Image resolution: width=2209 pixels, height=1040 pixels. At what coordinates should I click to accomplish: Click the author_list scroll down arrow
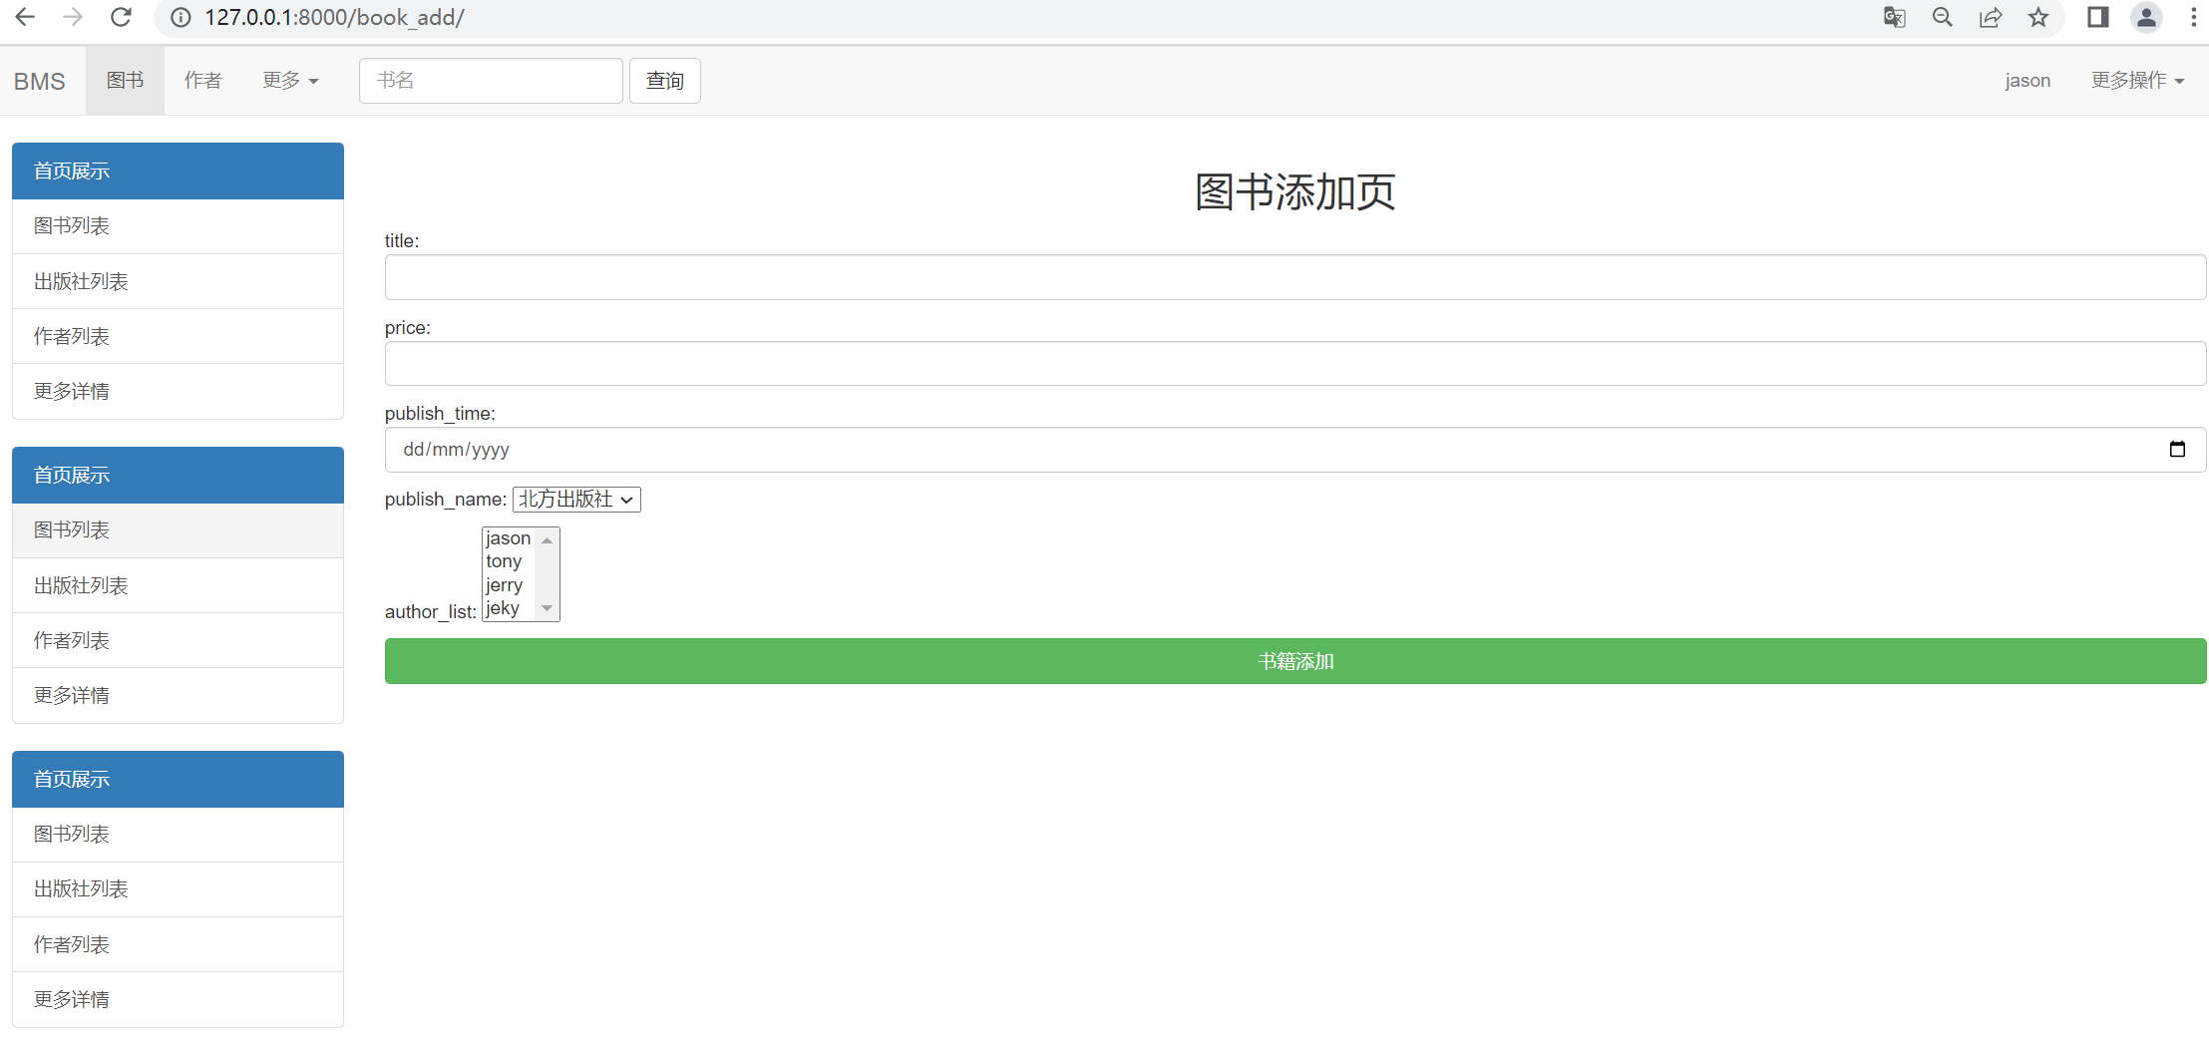pyautogui.click(x=547, y=608)
